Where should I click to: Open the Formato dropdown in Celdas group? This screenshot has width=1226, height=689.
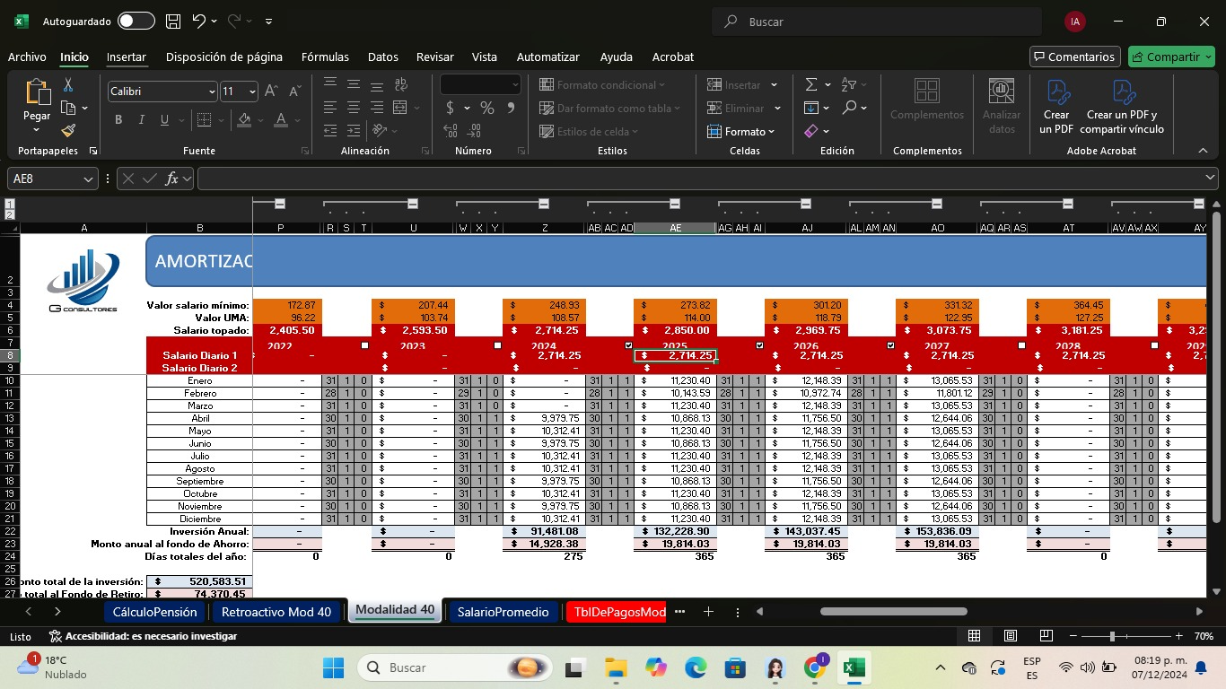[741, 131]
